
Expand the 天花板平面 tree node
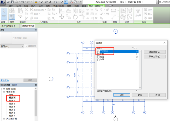pyautogui.click(x=4, y=119)
